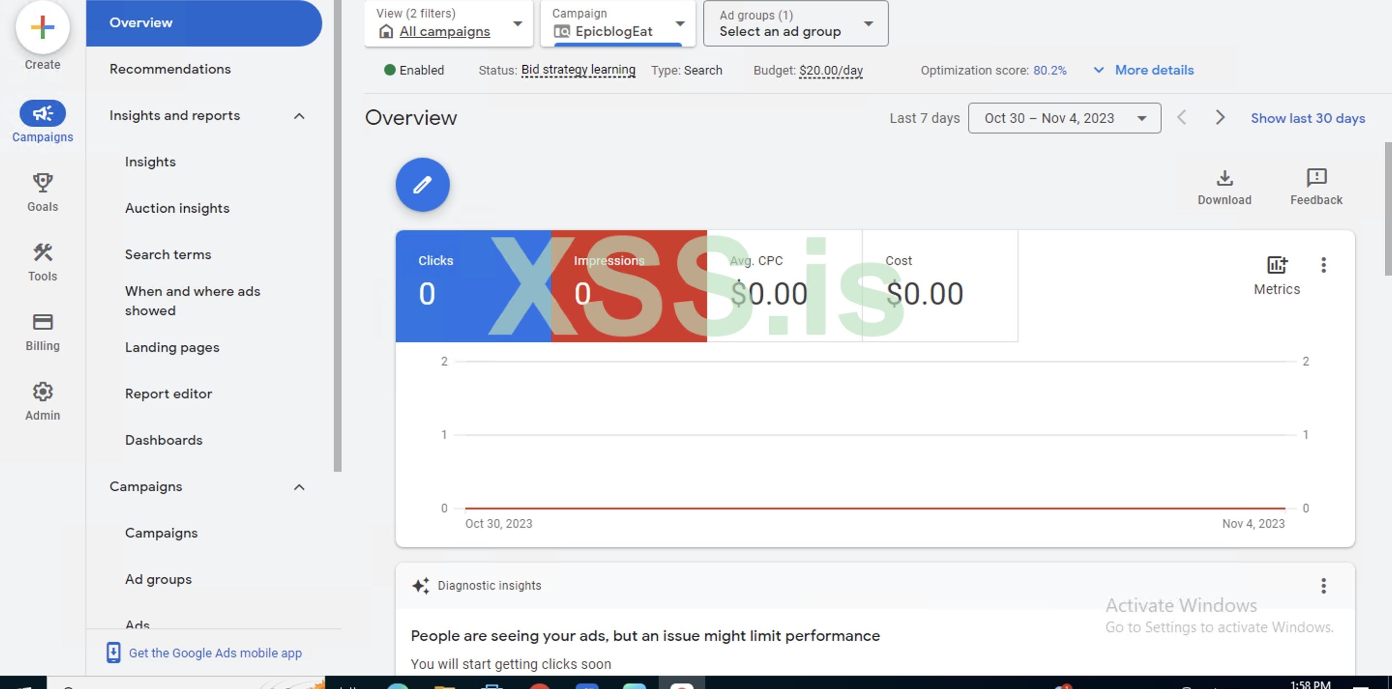Collapse the Insights and reports section
The width and height of the screenshot is (1392, 689).
point(299,116)
